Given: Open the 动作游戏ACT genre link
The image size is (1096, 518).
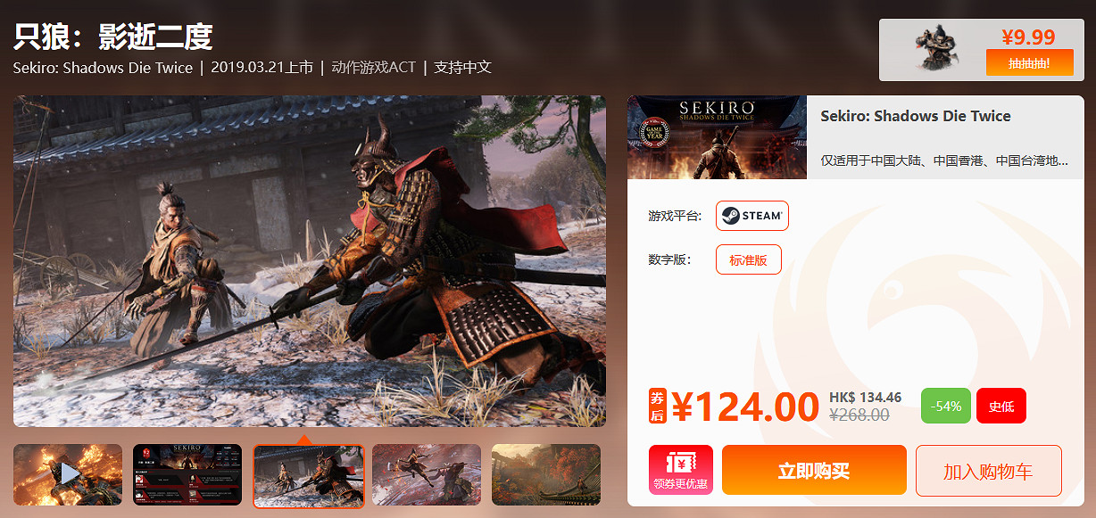Looking at the screenshot, I should [x=373, y=68].
